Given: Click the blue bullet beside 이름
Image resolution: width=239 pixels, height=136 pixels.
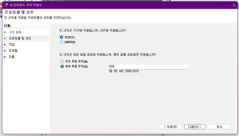Looking at the screenshot, I should tap(5, 57).
